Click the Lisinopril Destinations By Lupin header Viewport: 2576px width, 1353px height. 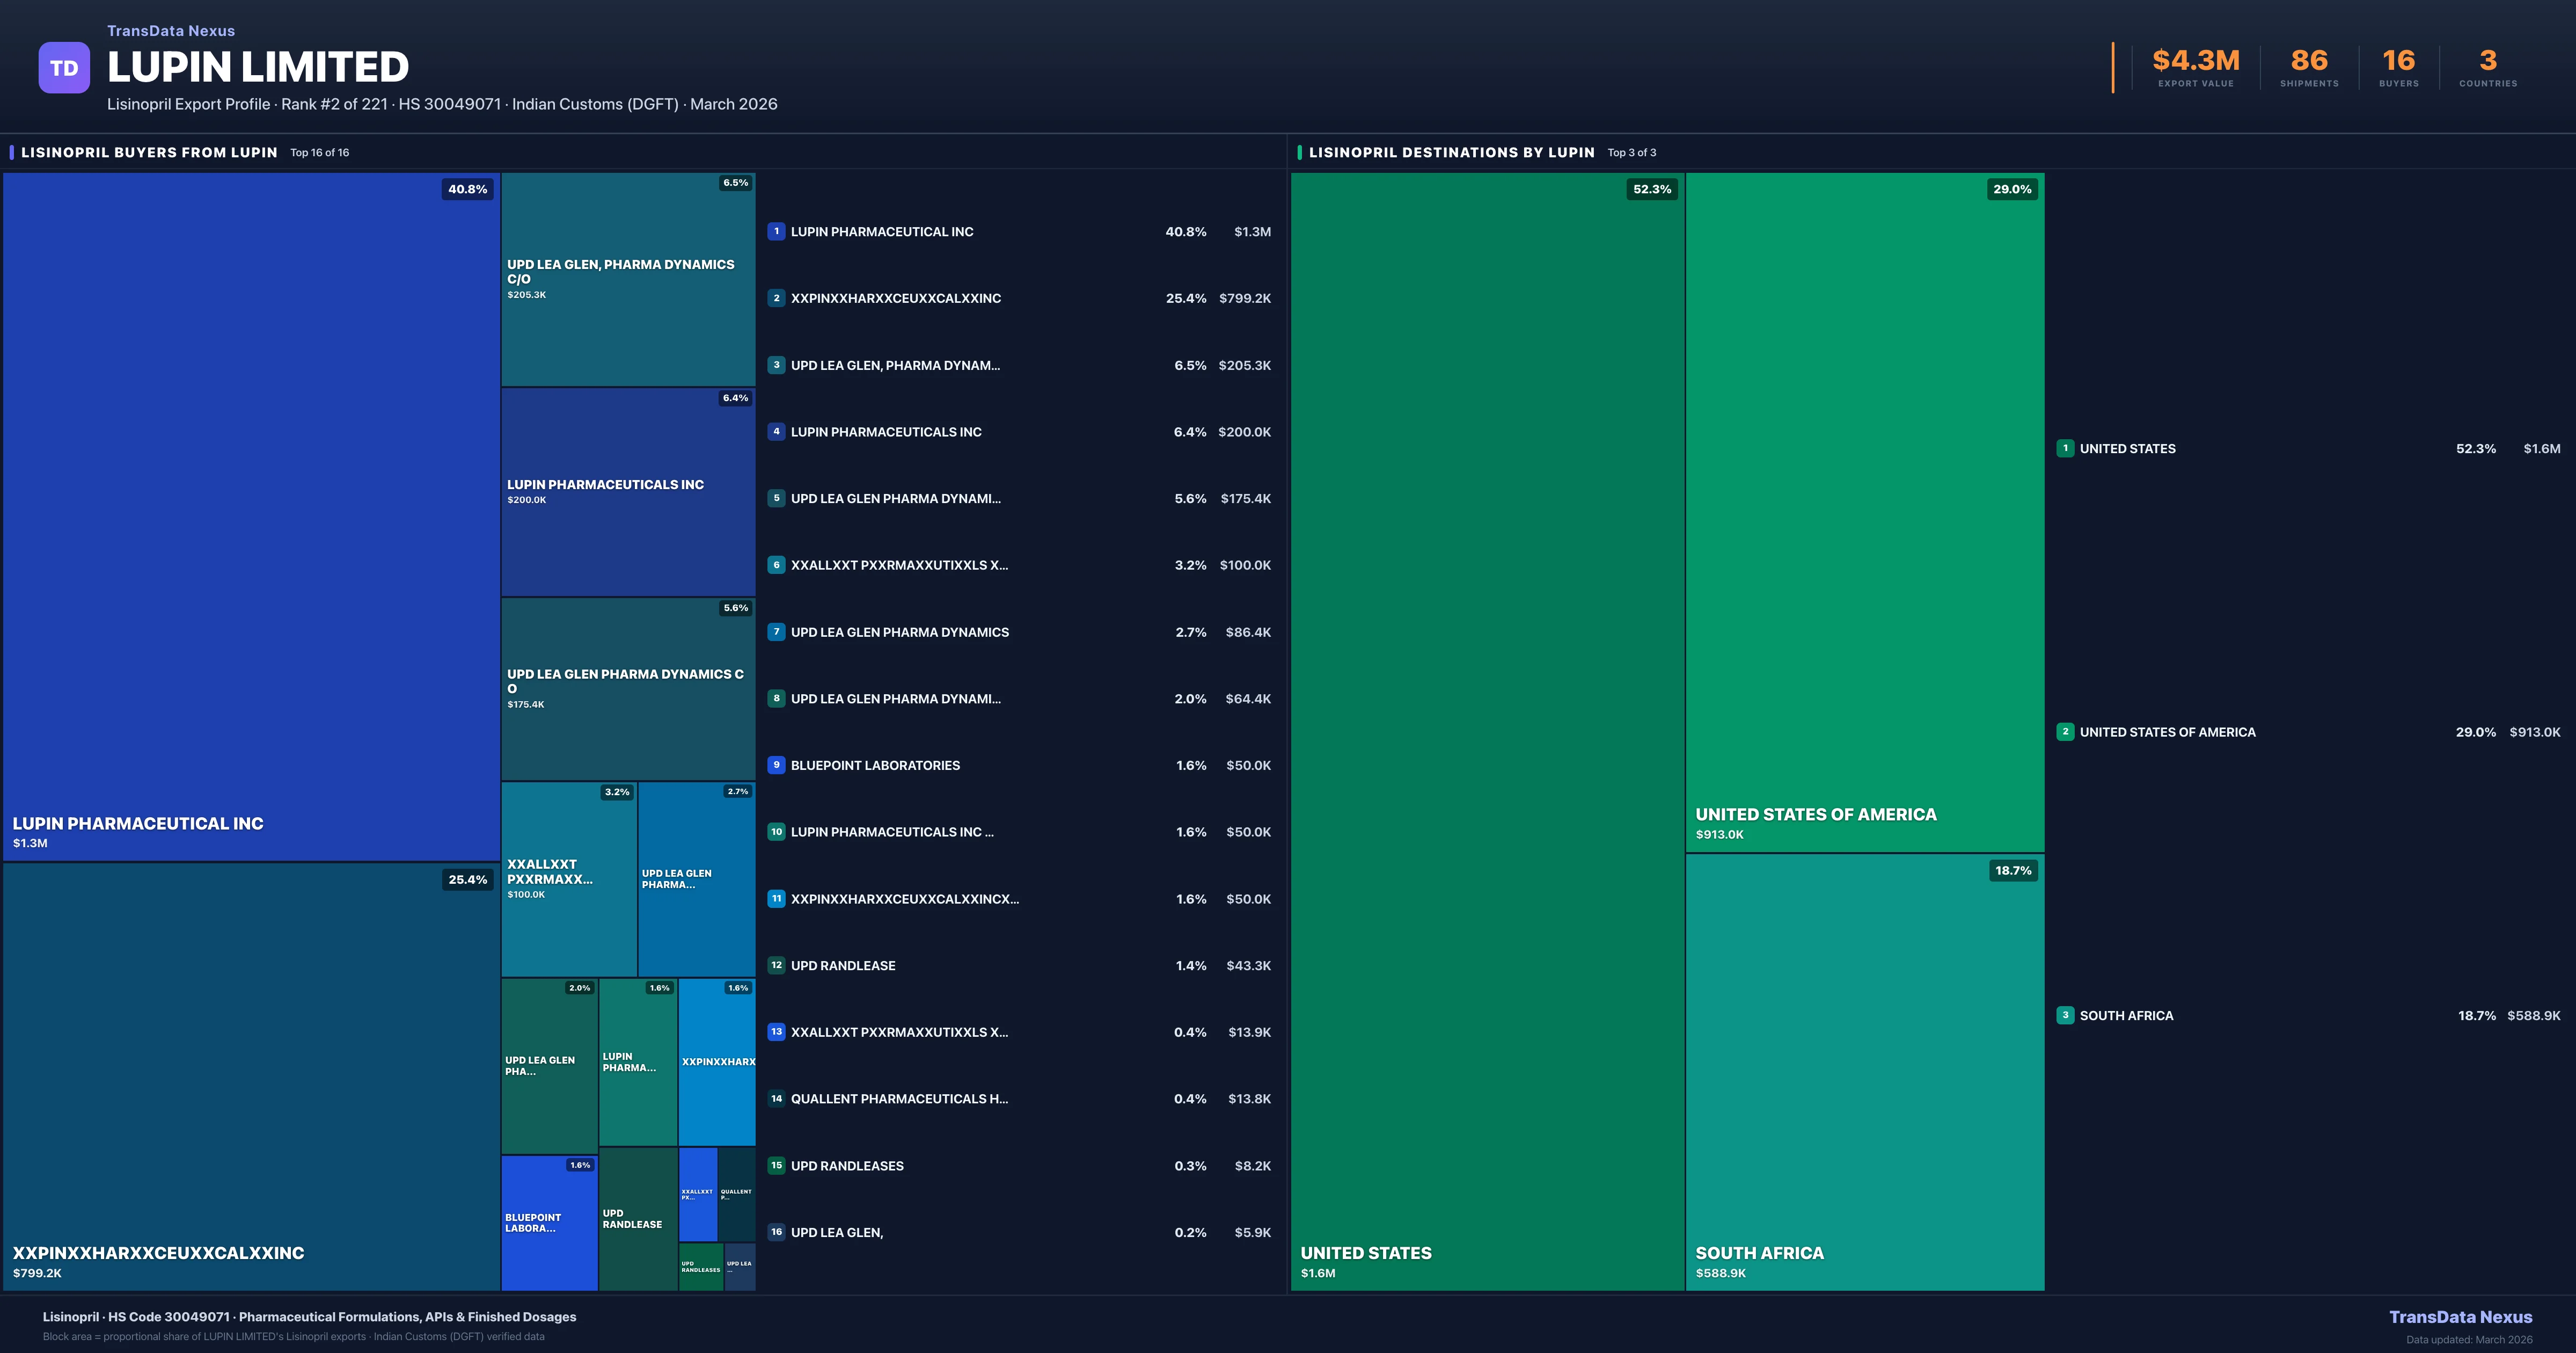[1451, 152]
